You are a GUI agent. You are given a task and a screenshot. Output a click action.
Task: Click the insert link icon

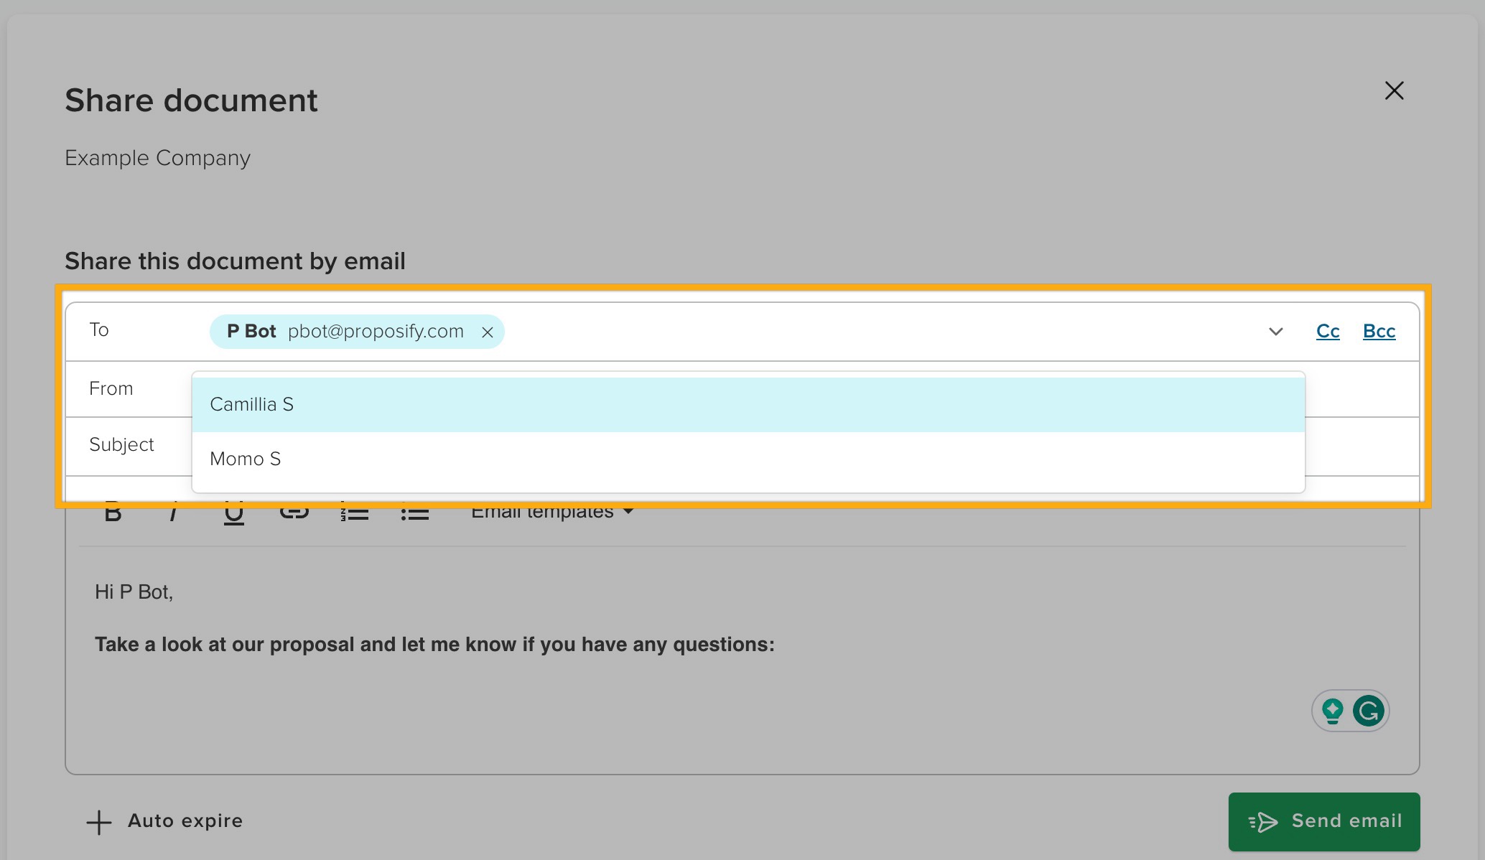294,512
